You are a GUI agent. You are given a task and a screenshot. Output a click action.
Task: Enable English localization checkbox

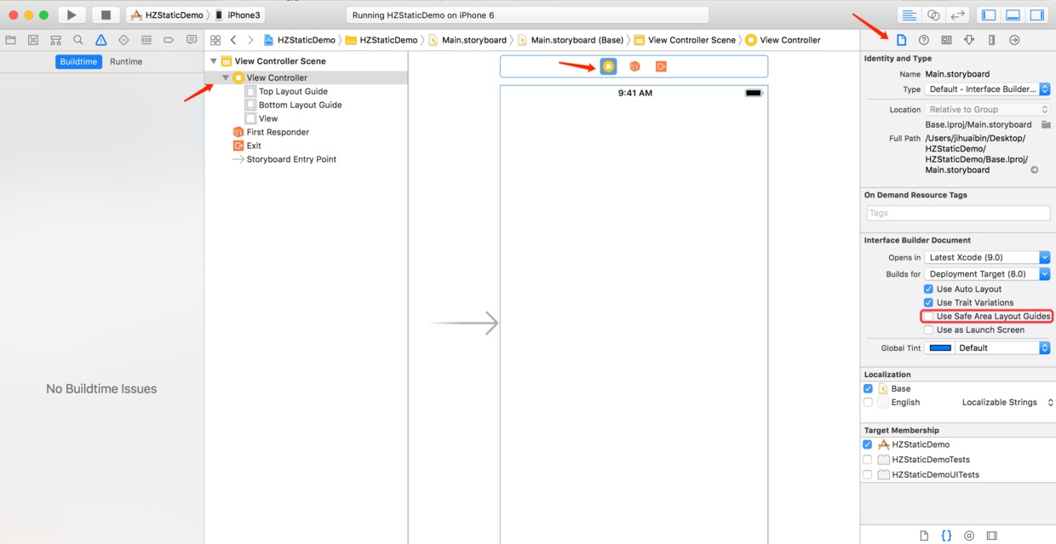(868, 402)
